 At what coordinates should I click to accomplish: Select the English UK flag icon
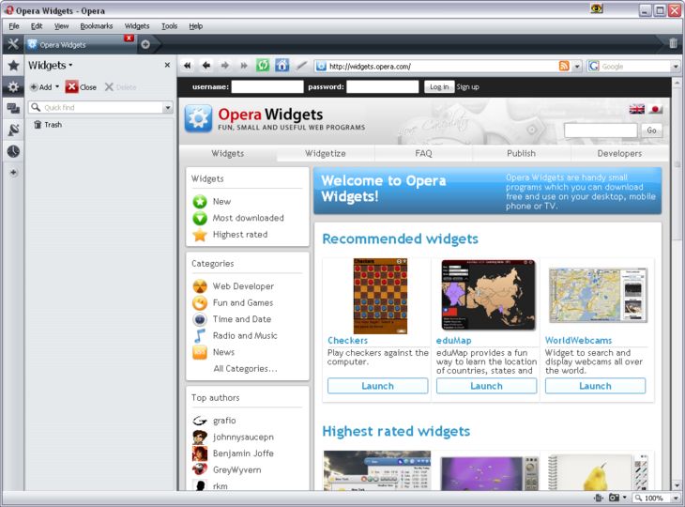click(x=636, y=109)
